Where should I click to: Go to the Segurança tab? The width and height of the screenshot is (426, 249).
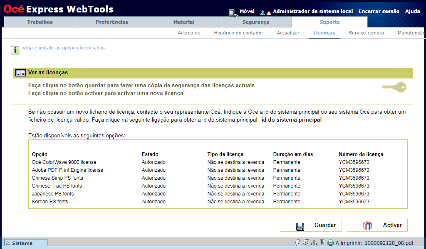point(256,22)
